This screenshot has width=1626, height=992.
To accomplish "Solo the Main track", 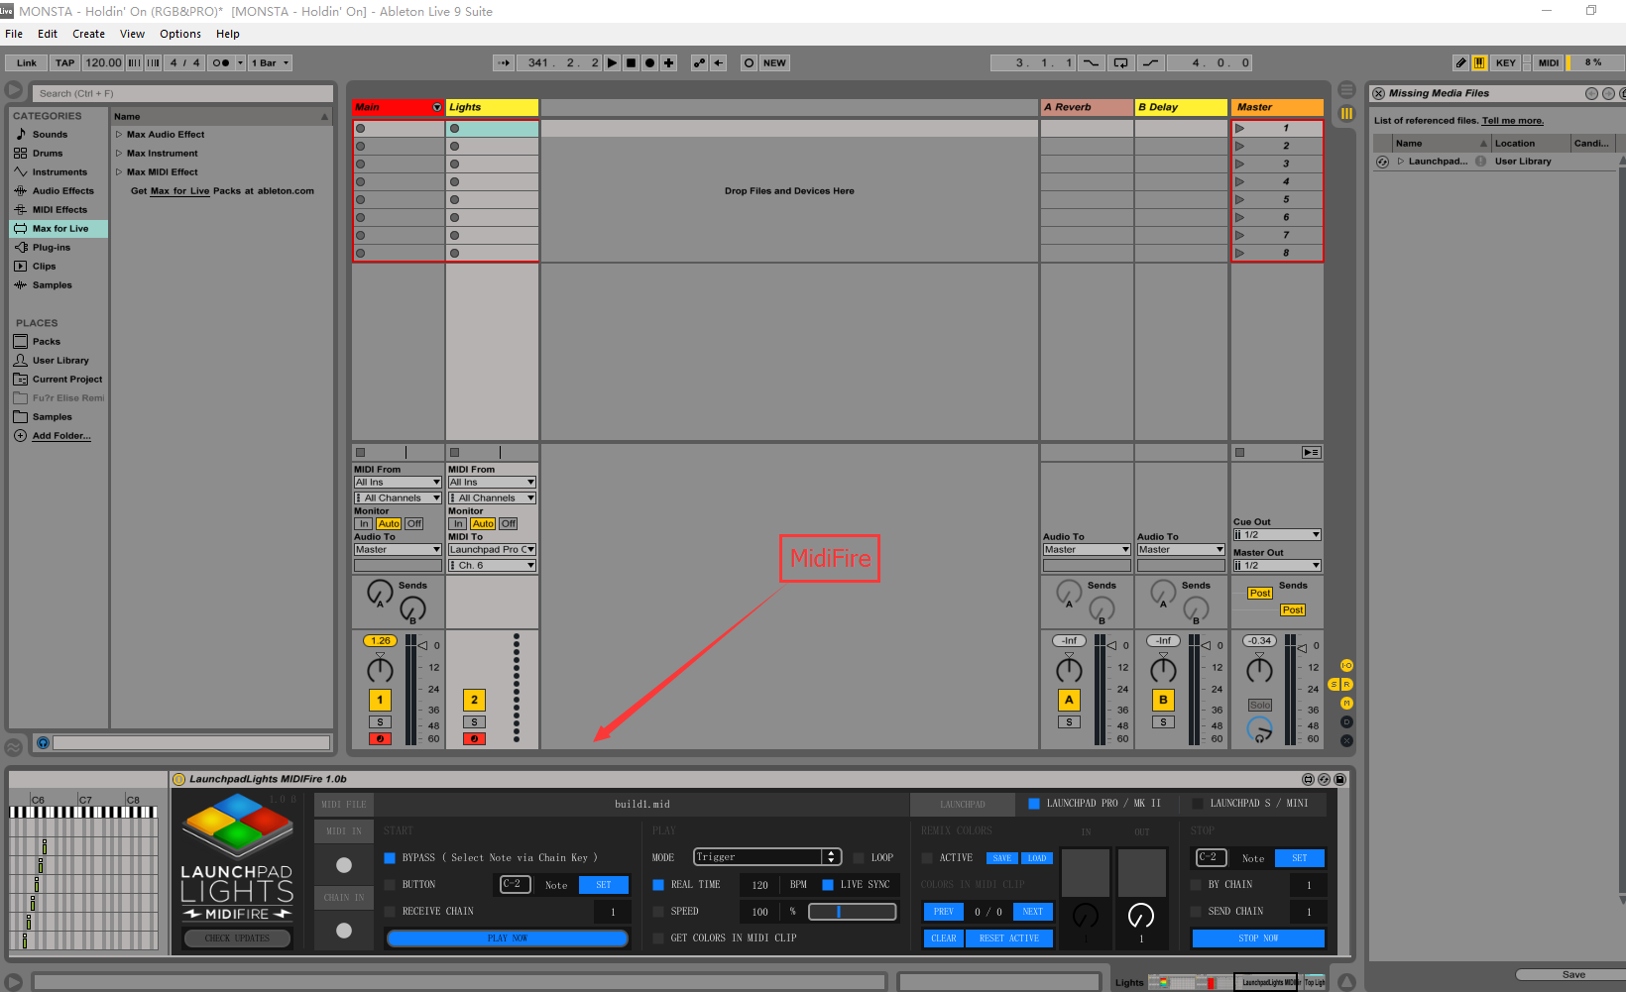I will tap(380, 722).
